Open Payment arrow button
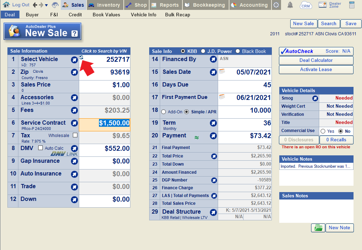This screenshot has width=362, height=250. [x=213, y=136]
